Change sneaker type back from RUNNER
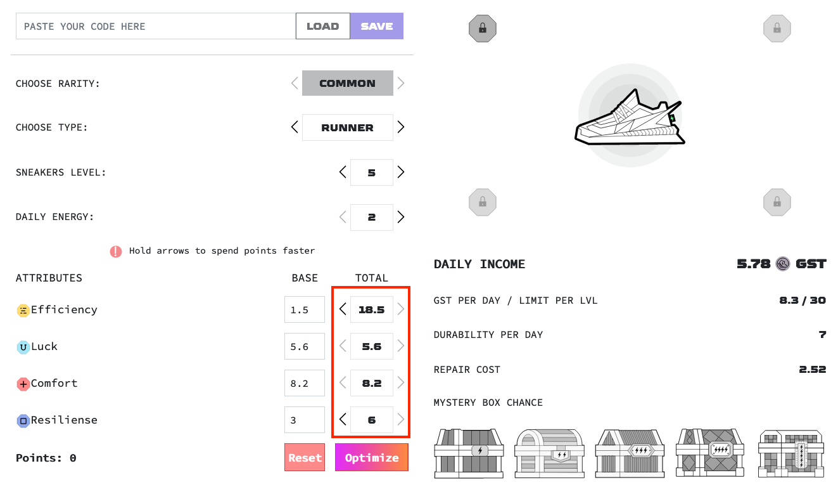 click(294, 127)
